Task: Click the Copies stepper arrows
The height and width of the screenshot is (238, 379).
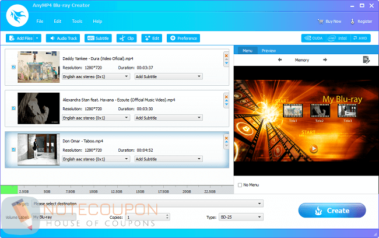Action: pyautogui.click(x=167, y=217)
